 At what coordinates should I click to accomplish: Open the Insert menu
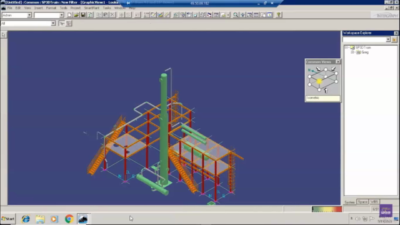click(x=39, y=8)
